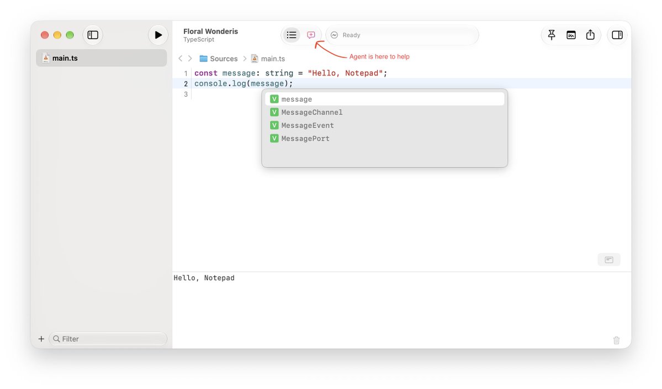This screenshot has width=662, height=389.
Task: Click the pin icon in toolbar
Action: pos(552,35)
